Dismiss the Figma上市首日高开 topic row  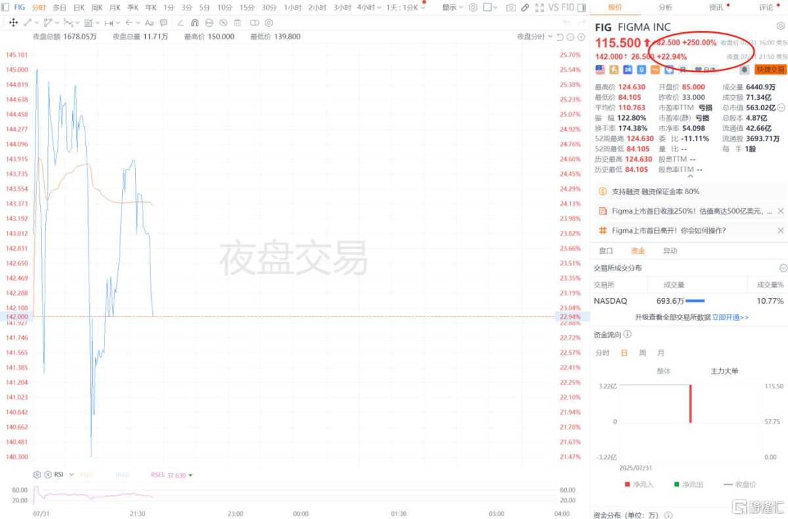pos(781,230)
